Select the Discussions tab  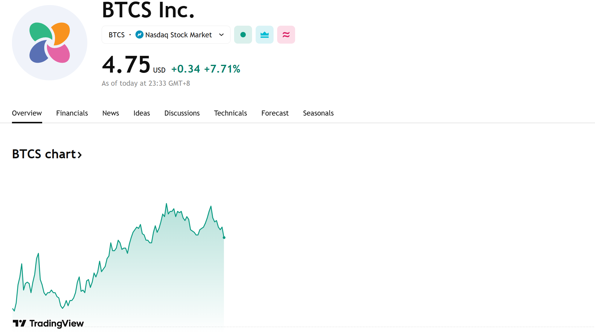[x=182, y=113]
